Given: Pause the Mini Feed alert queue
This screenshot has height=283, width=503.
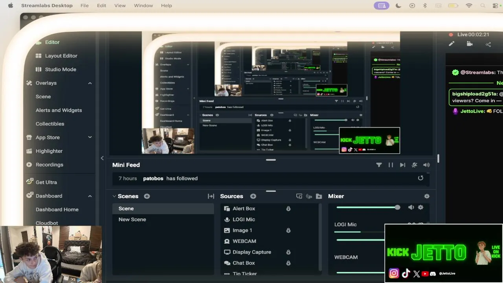Looking at the screenshot, I should pyautogui.click(x=391, y=165).
